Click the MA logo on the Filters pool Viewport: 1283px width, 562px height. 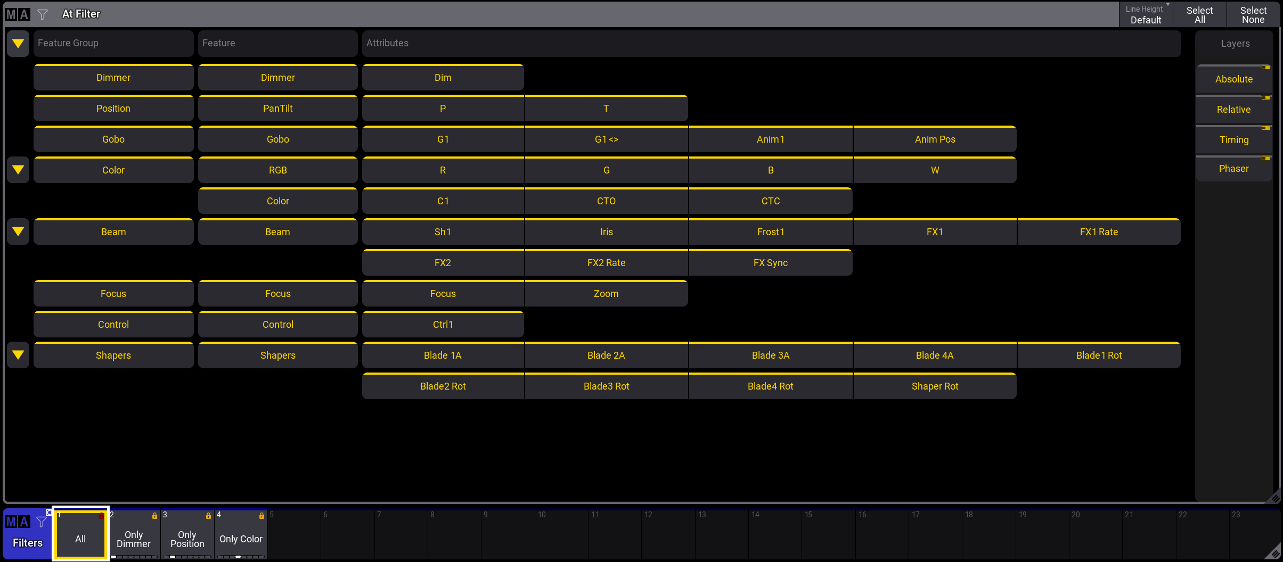tap(18, 522)
